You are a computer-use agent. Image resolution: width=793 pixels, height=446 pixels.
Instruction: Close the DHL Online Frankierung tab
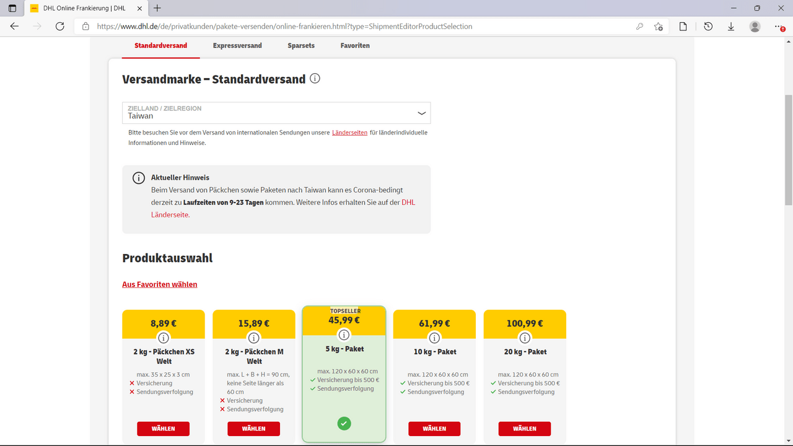coord(139,8)
